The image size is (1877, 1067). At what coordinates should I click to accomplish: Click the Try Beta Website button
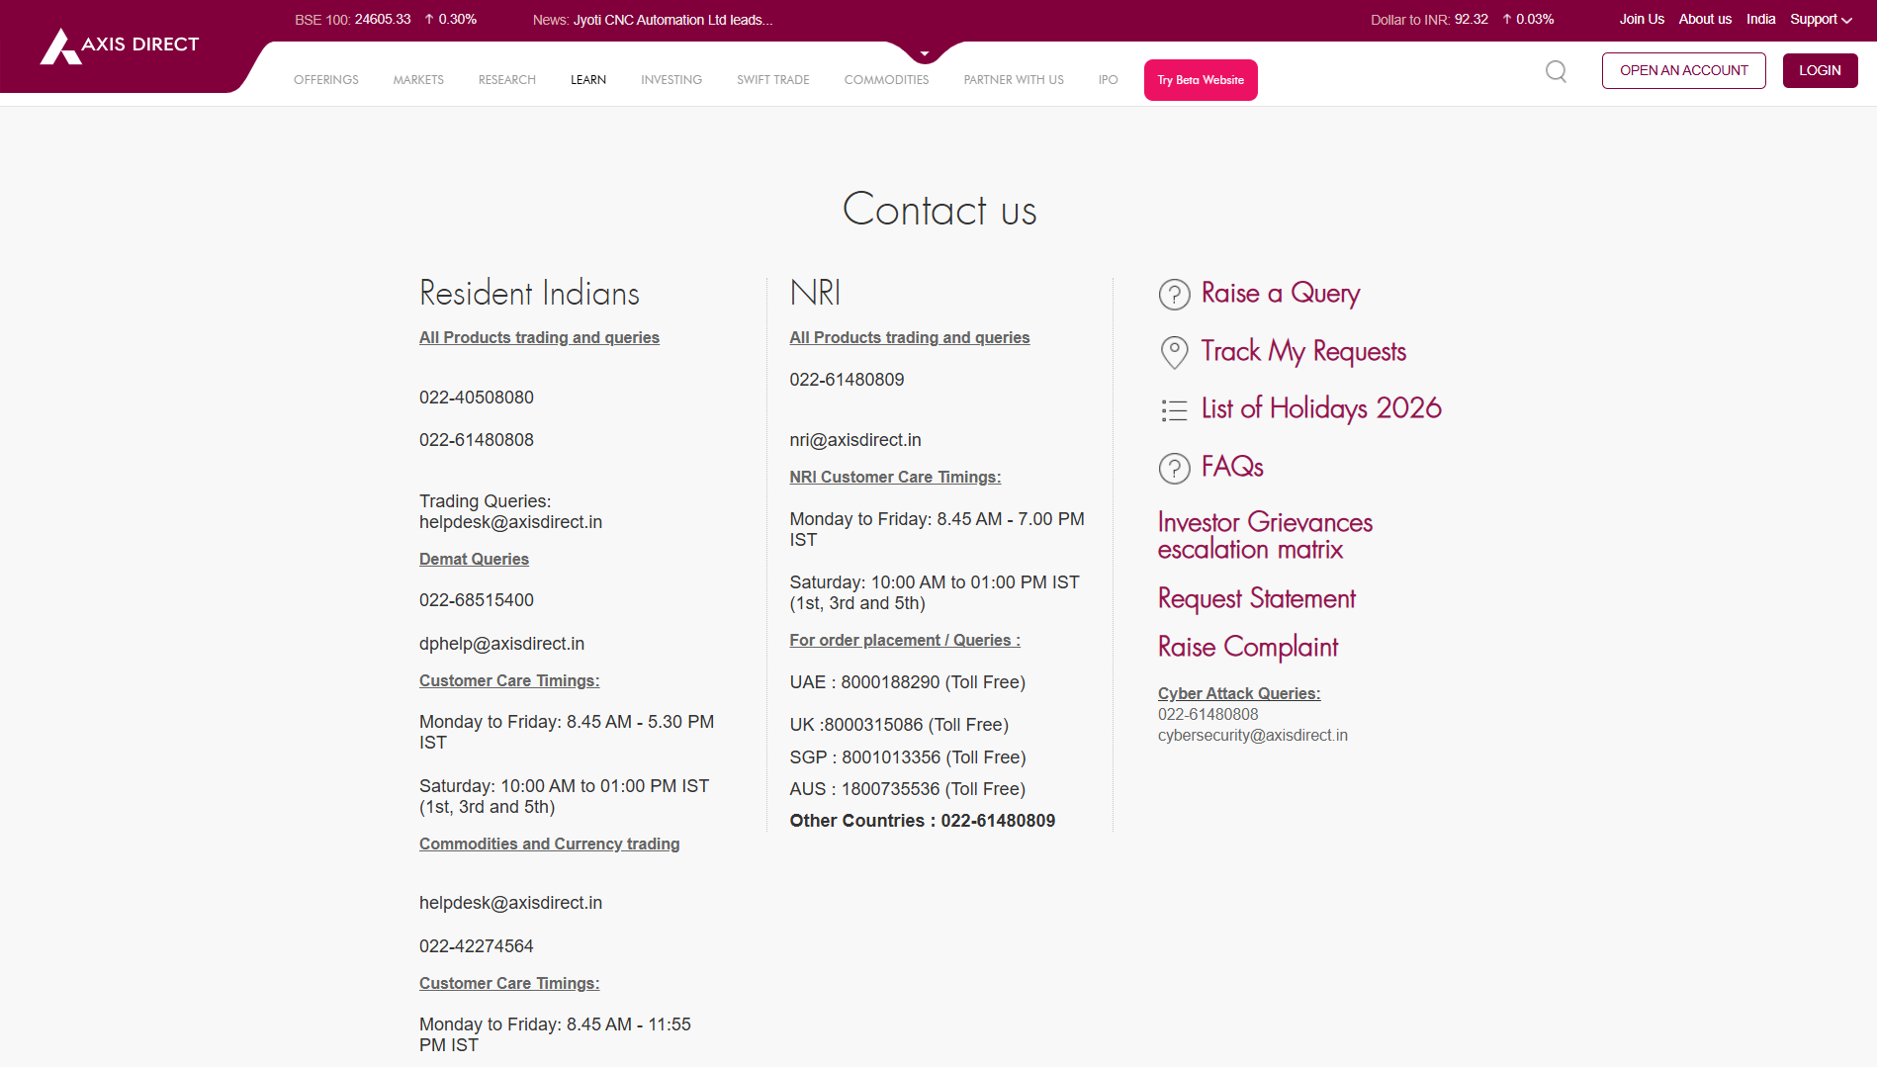tap(1201, 80)
